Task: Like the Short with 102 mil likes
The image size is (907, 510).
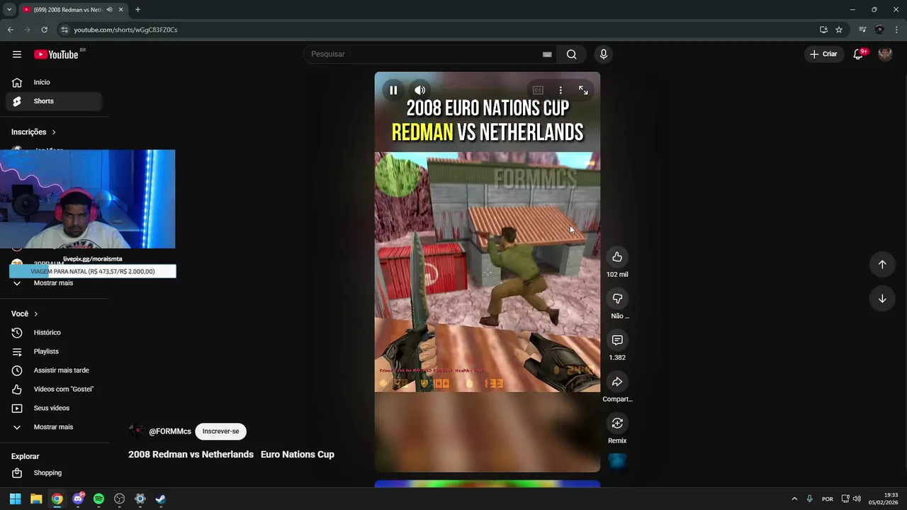Action: click(x=617, y=257)
